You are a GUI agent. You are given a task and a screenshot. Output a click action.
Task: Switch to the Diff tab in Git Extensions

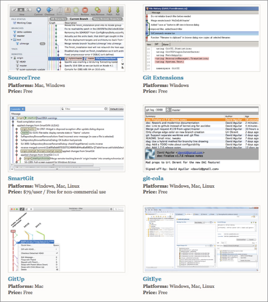156,44
